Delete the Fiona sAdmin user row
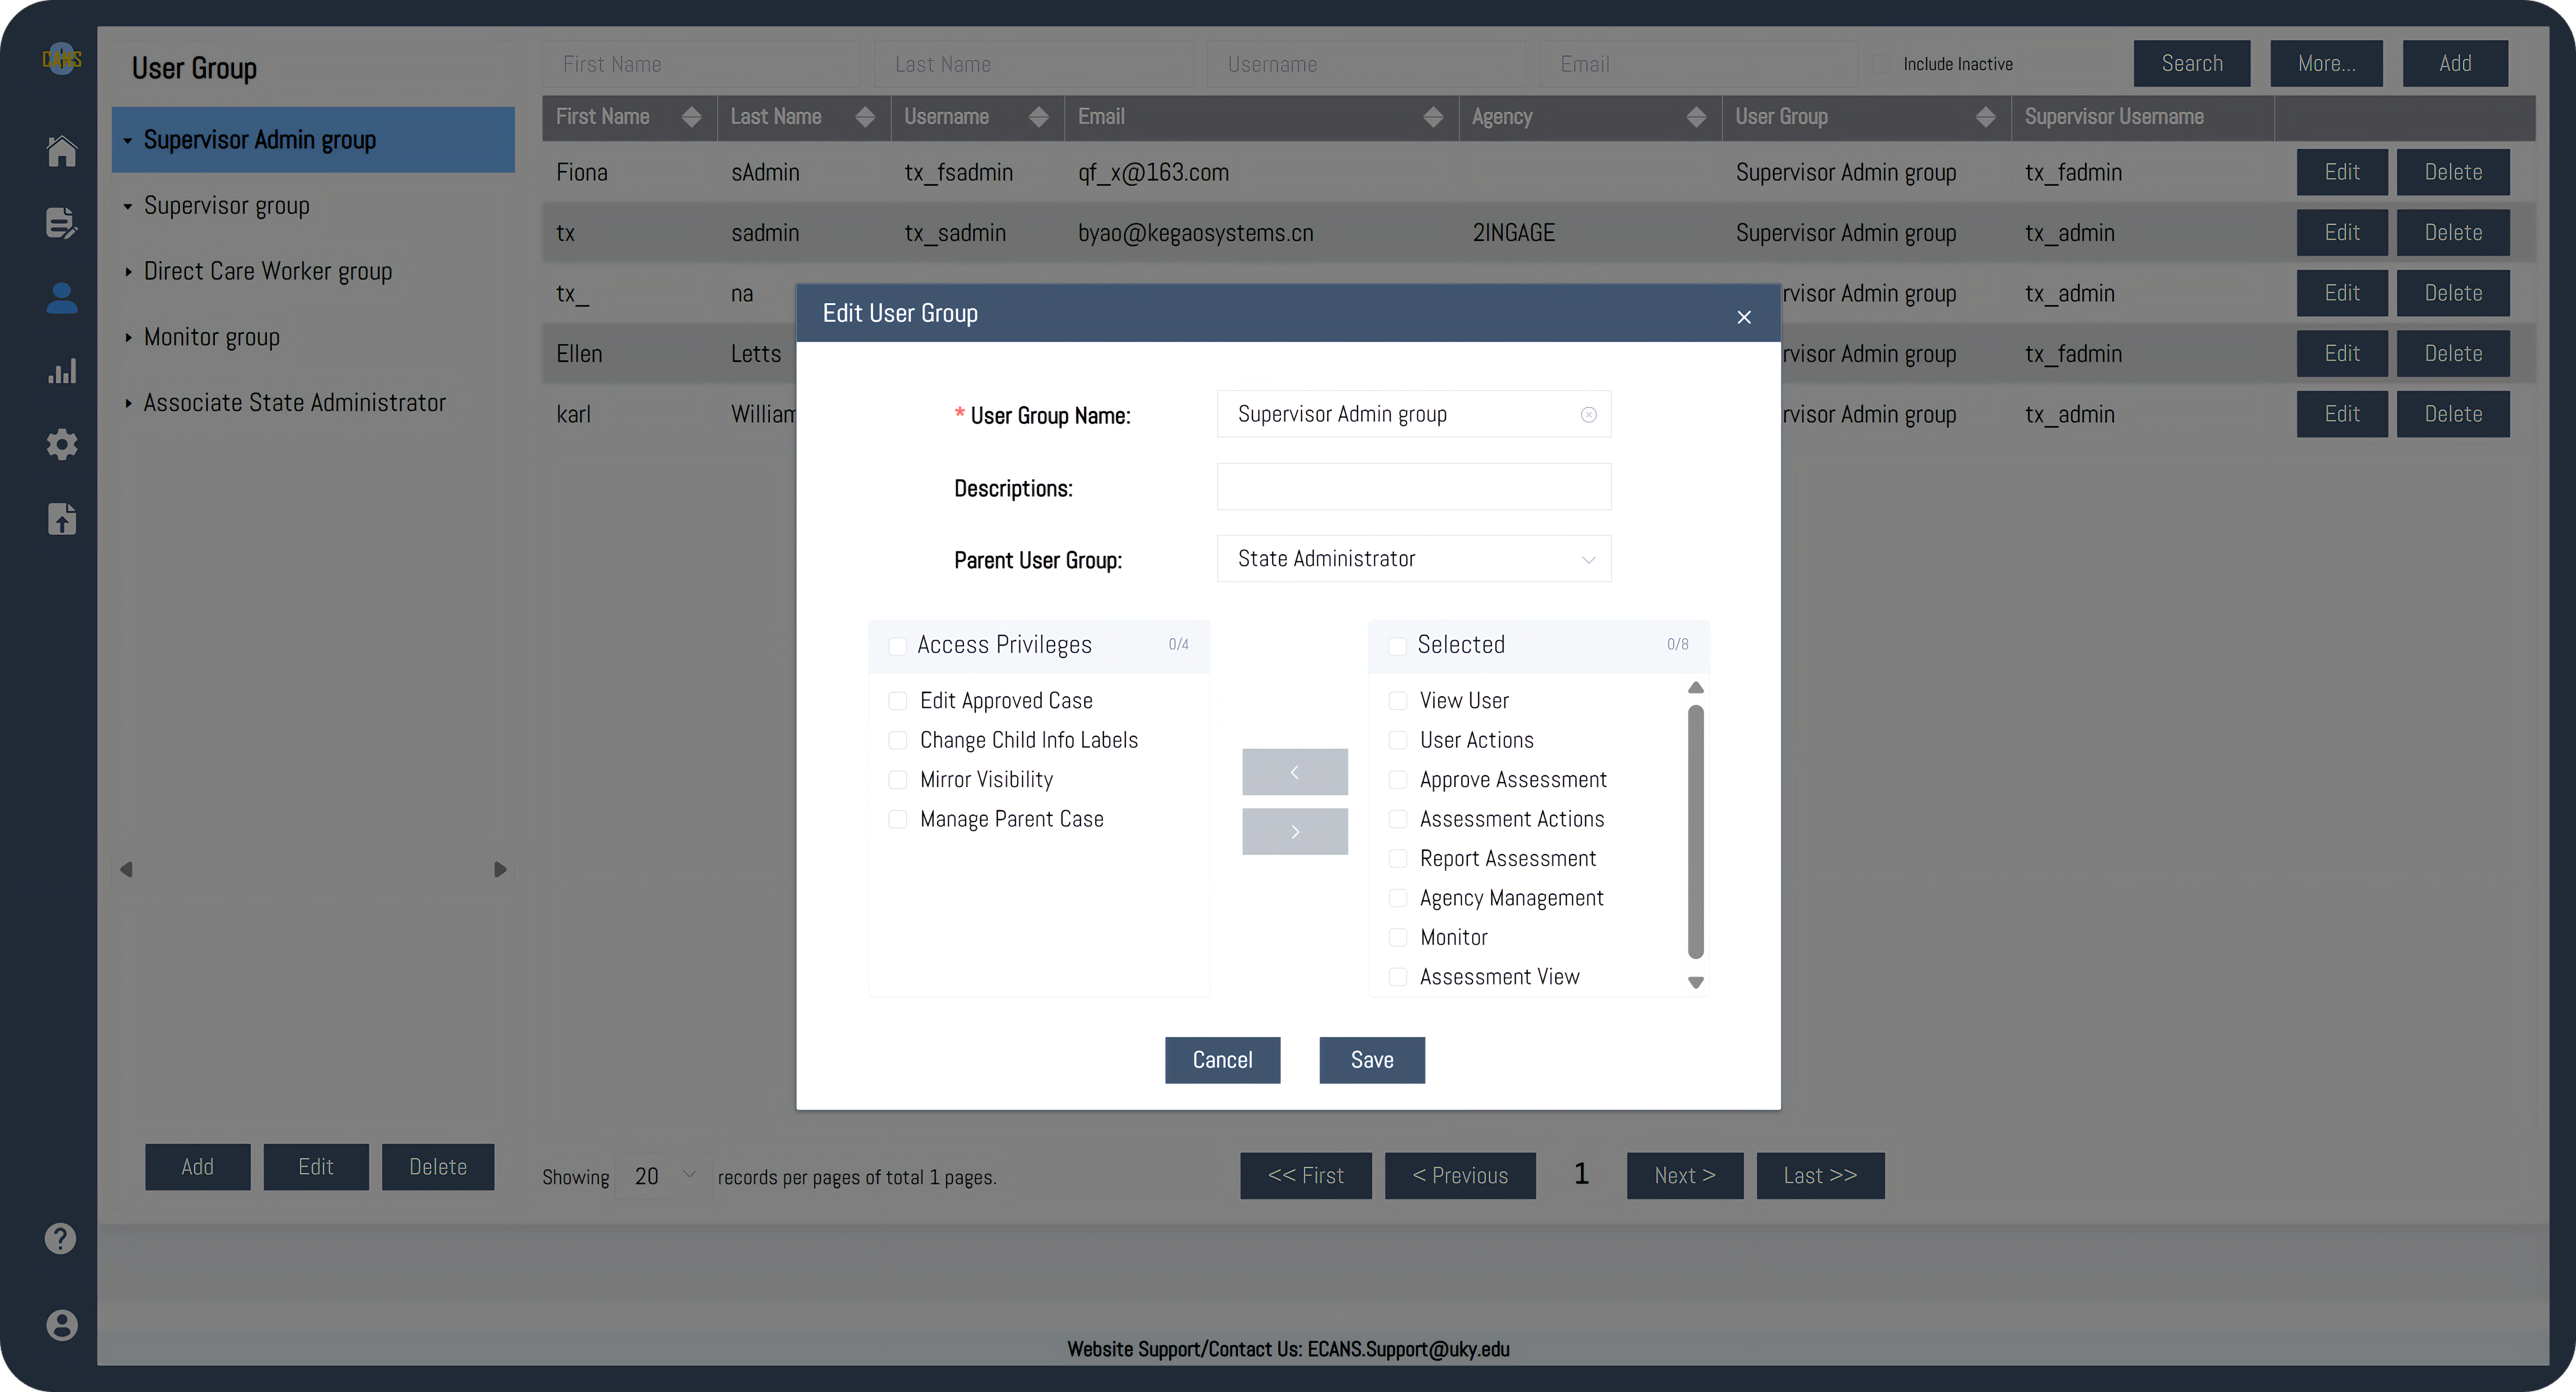The height and width of the screenshot is (1392, 2576). point(2453,172)
